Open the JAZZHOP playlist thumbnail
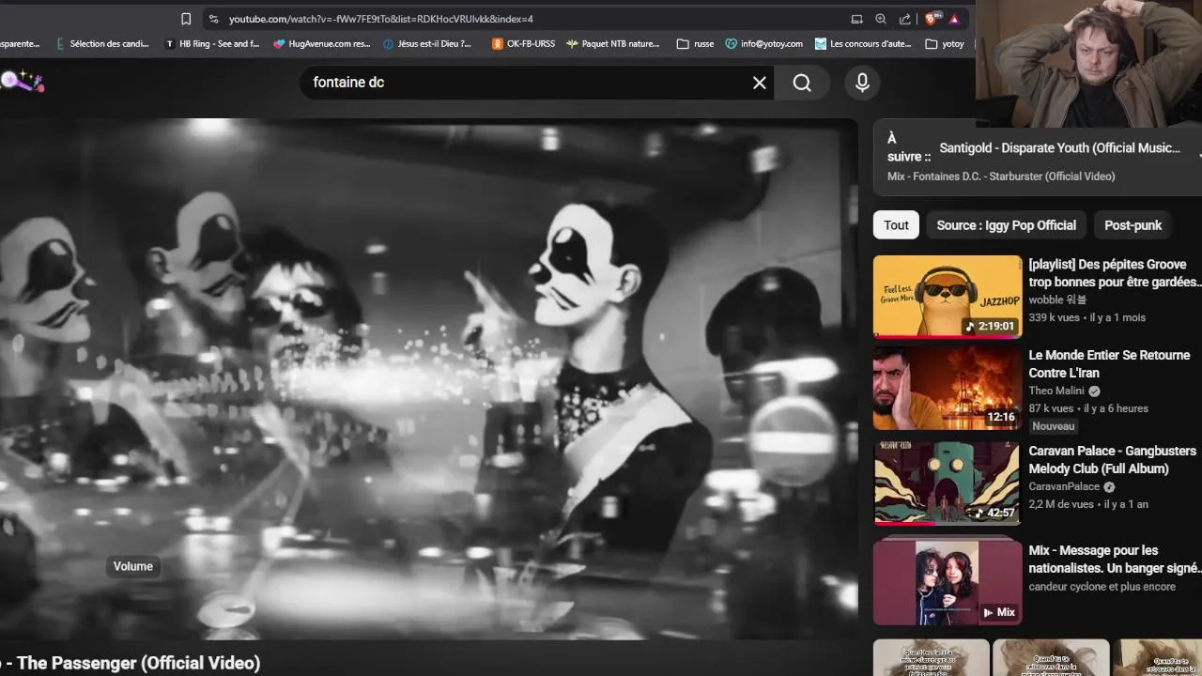This screenshot has width=1202, height=676. tap(948, 297)
